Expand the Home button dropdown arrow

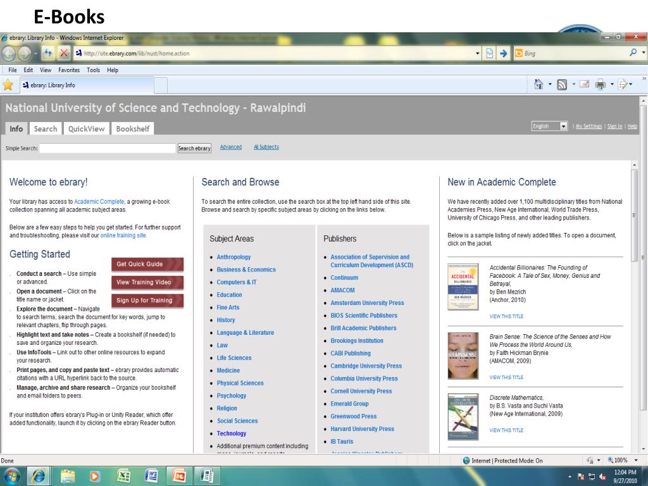[550, 84]
